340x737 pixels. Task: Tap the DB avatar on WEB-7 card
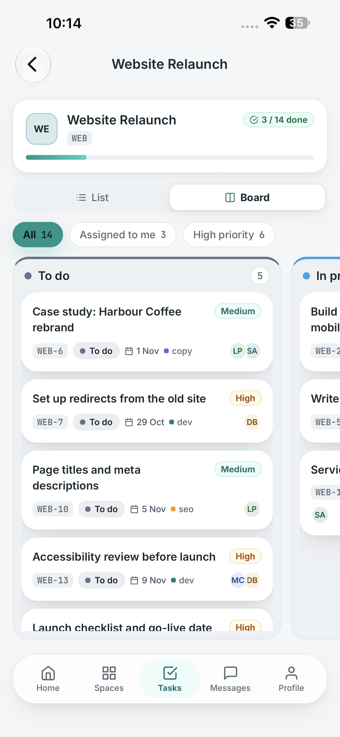point(252,422)
